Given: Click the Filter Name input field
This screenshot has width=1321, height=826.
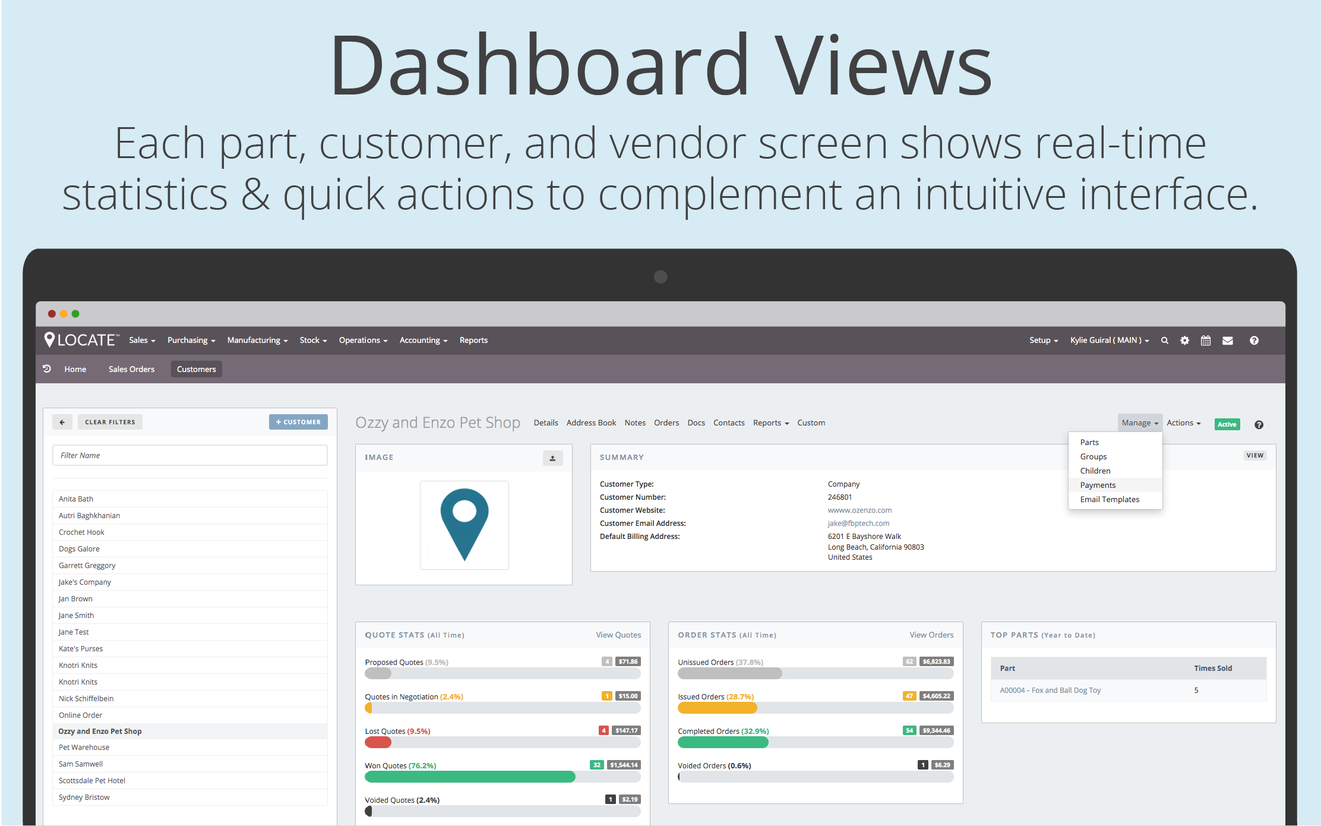Looking at the screenshot, I should (x=189, y=455).
